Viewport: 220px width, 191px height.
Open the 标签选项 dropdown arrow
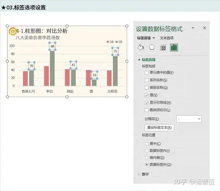coord(154,38)
